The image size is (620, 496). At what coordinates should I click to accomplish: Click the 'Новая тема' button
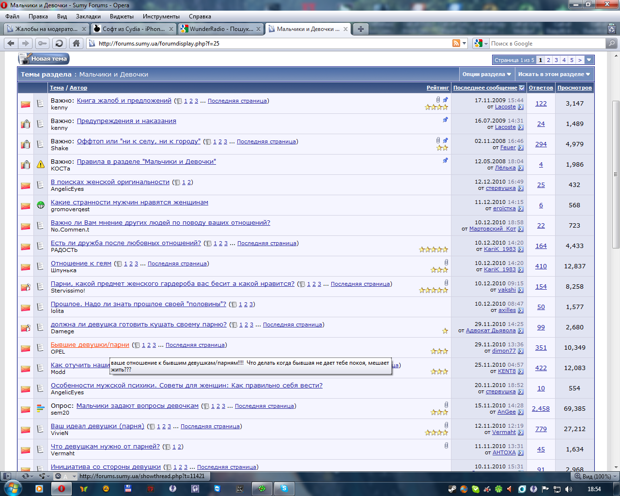click(x=44, y=59)
